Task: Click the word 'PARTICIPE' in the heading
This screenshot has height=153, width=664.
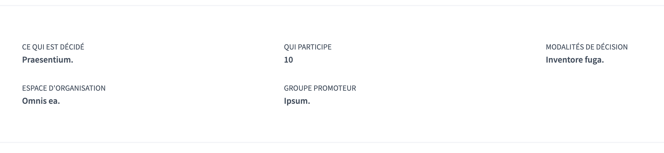Action: (x=315, y=47)
